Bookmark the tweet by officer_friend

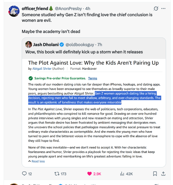point(155,174)
